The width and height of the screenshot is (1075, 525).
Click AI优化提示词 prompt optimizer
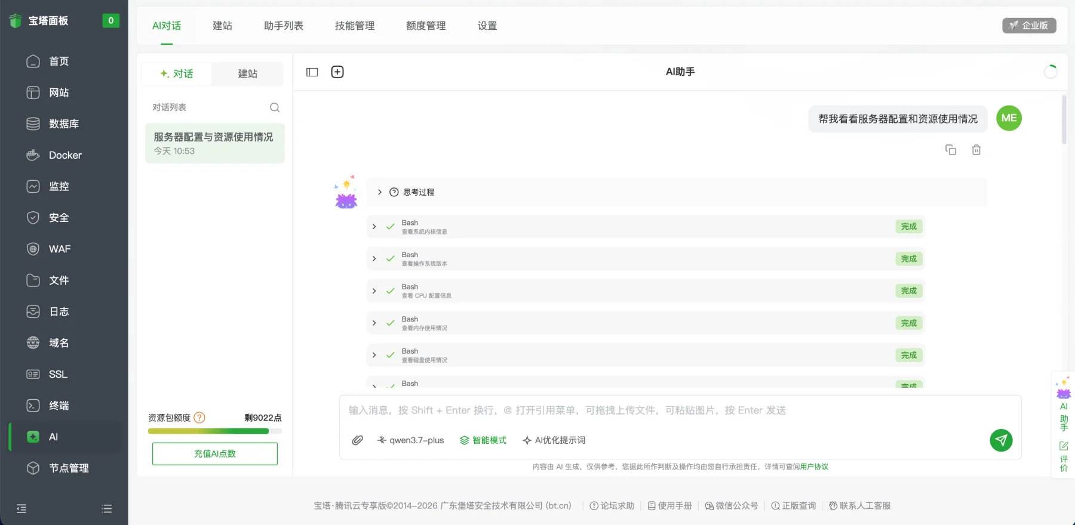554,440
